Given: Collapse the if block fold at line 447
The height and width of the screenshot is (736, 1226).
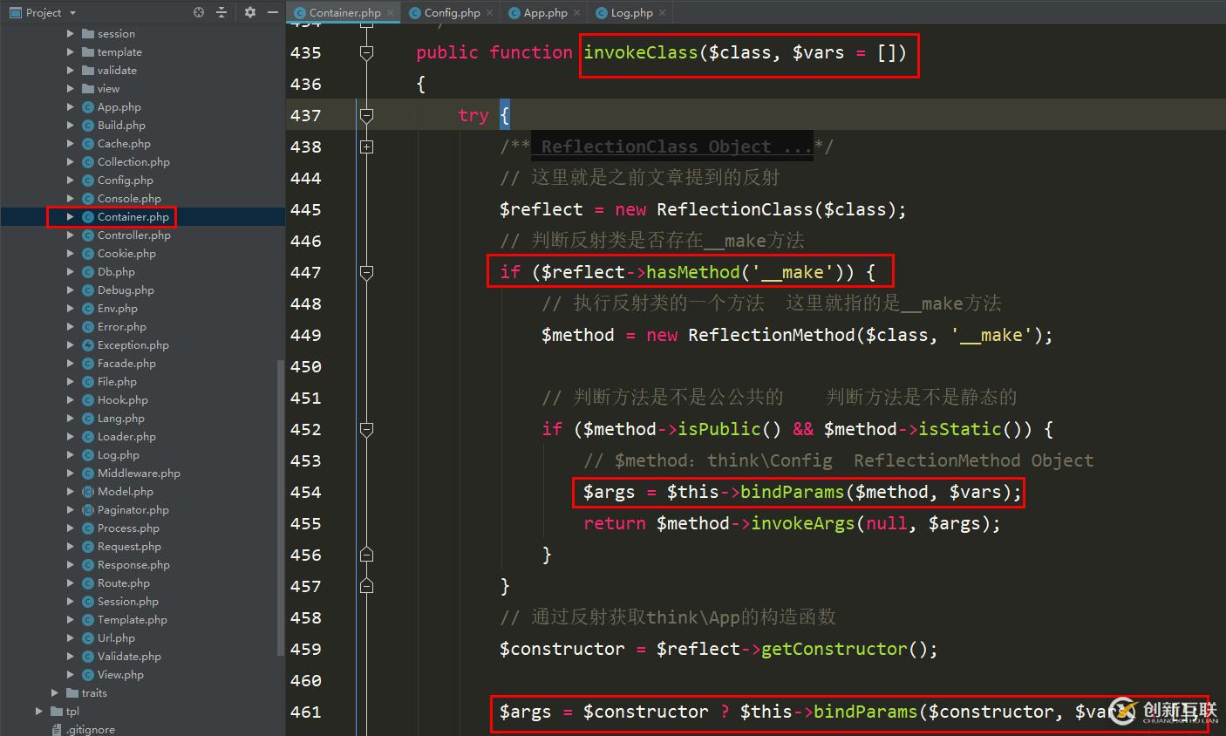Looking at the screenshot, I should (x=366, y=272).
